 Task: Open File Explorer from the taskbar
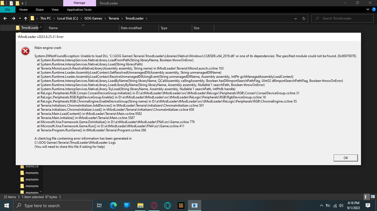coord(140,206)
